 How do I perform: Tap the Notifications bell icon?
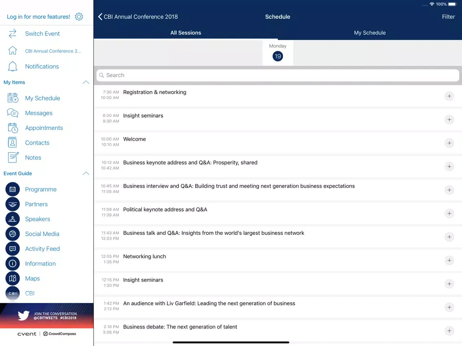(12, 67)
